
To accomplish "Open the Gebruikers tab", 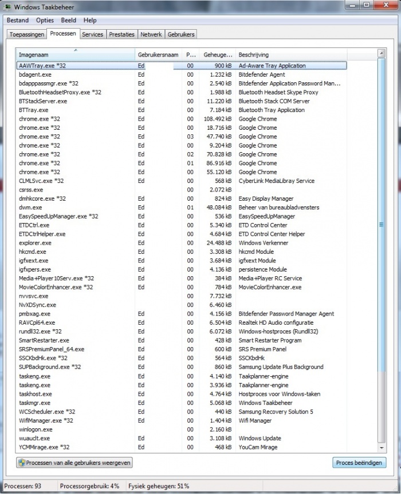I will click(x=181, y=34).
